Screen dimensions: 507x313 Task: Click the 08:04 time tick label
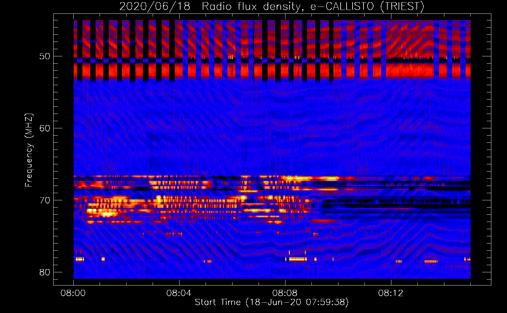click(x=179, y=293)
